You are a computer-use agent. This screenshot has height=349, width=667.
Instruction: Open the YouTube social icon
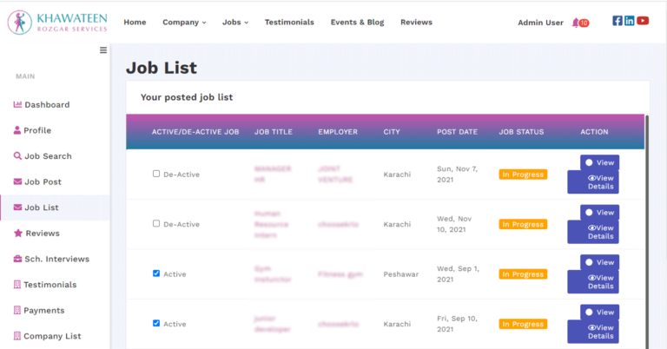[643, 21]
